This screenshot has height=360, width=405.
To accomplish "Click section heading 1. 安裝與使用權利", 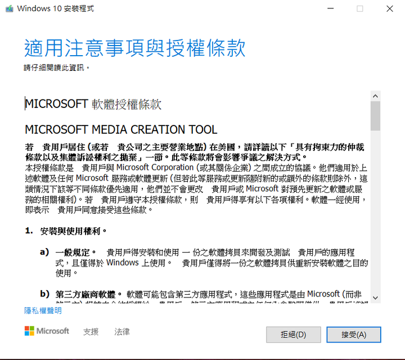I will [x=66, y=231].
